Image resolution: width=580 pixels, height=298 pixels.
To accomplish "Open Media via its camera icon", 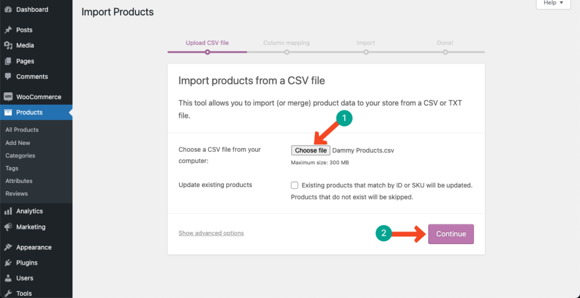I will pyautogui.click(x=8, y=45).
